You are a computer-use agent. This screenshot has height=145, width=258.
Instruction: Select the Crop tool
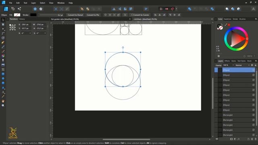(x=3, y=69)
